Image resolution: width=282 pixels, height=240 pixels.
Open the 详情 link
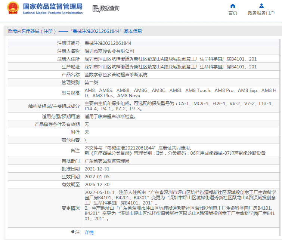point(89,233)
